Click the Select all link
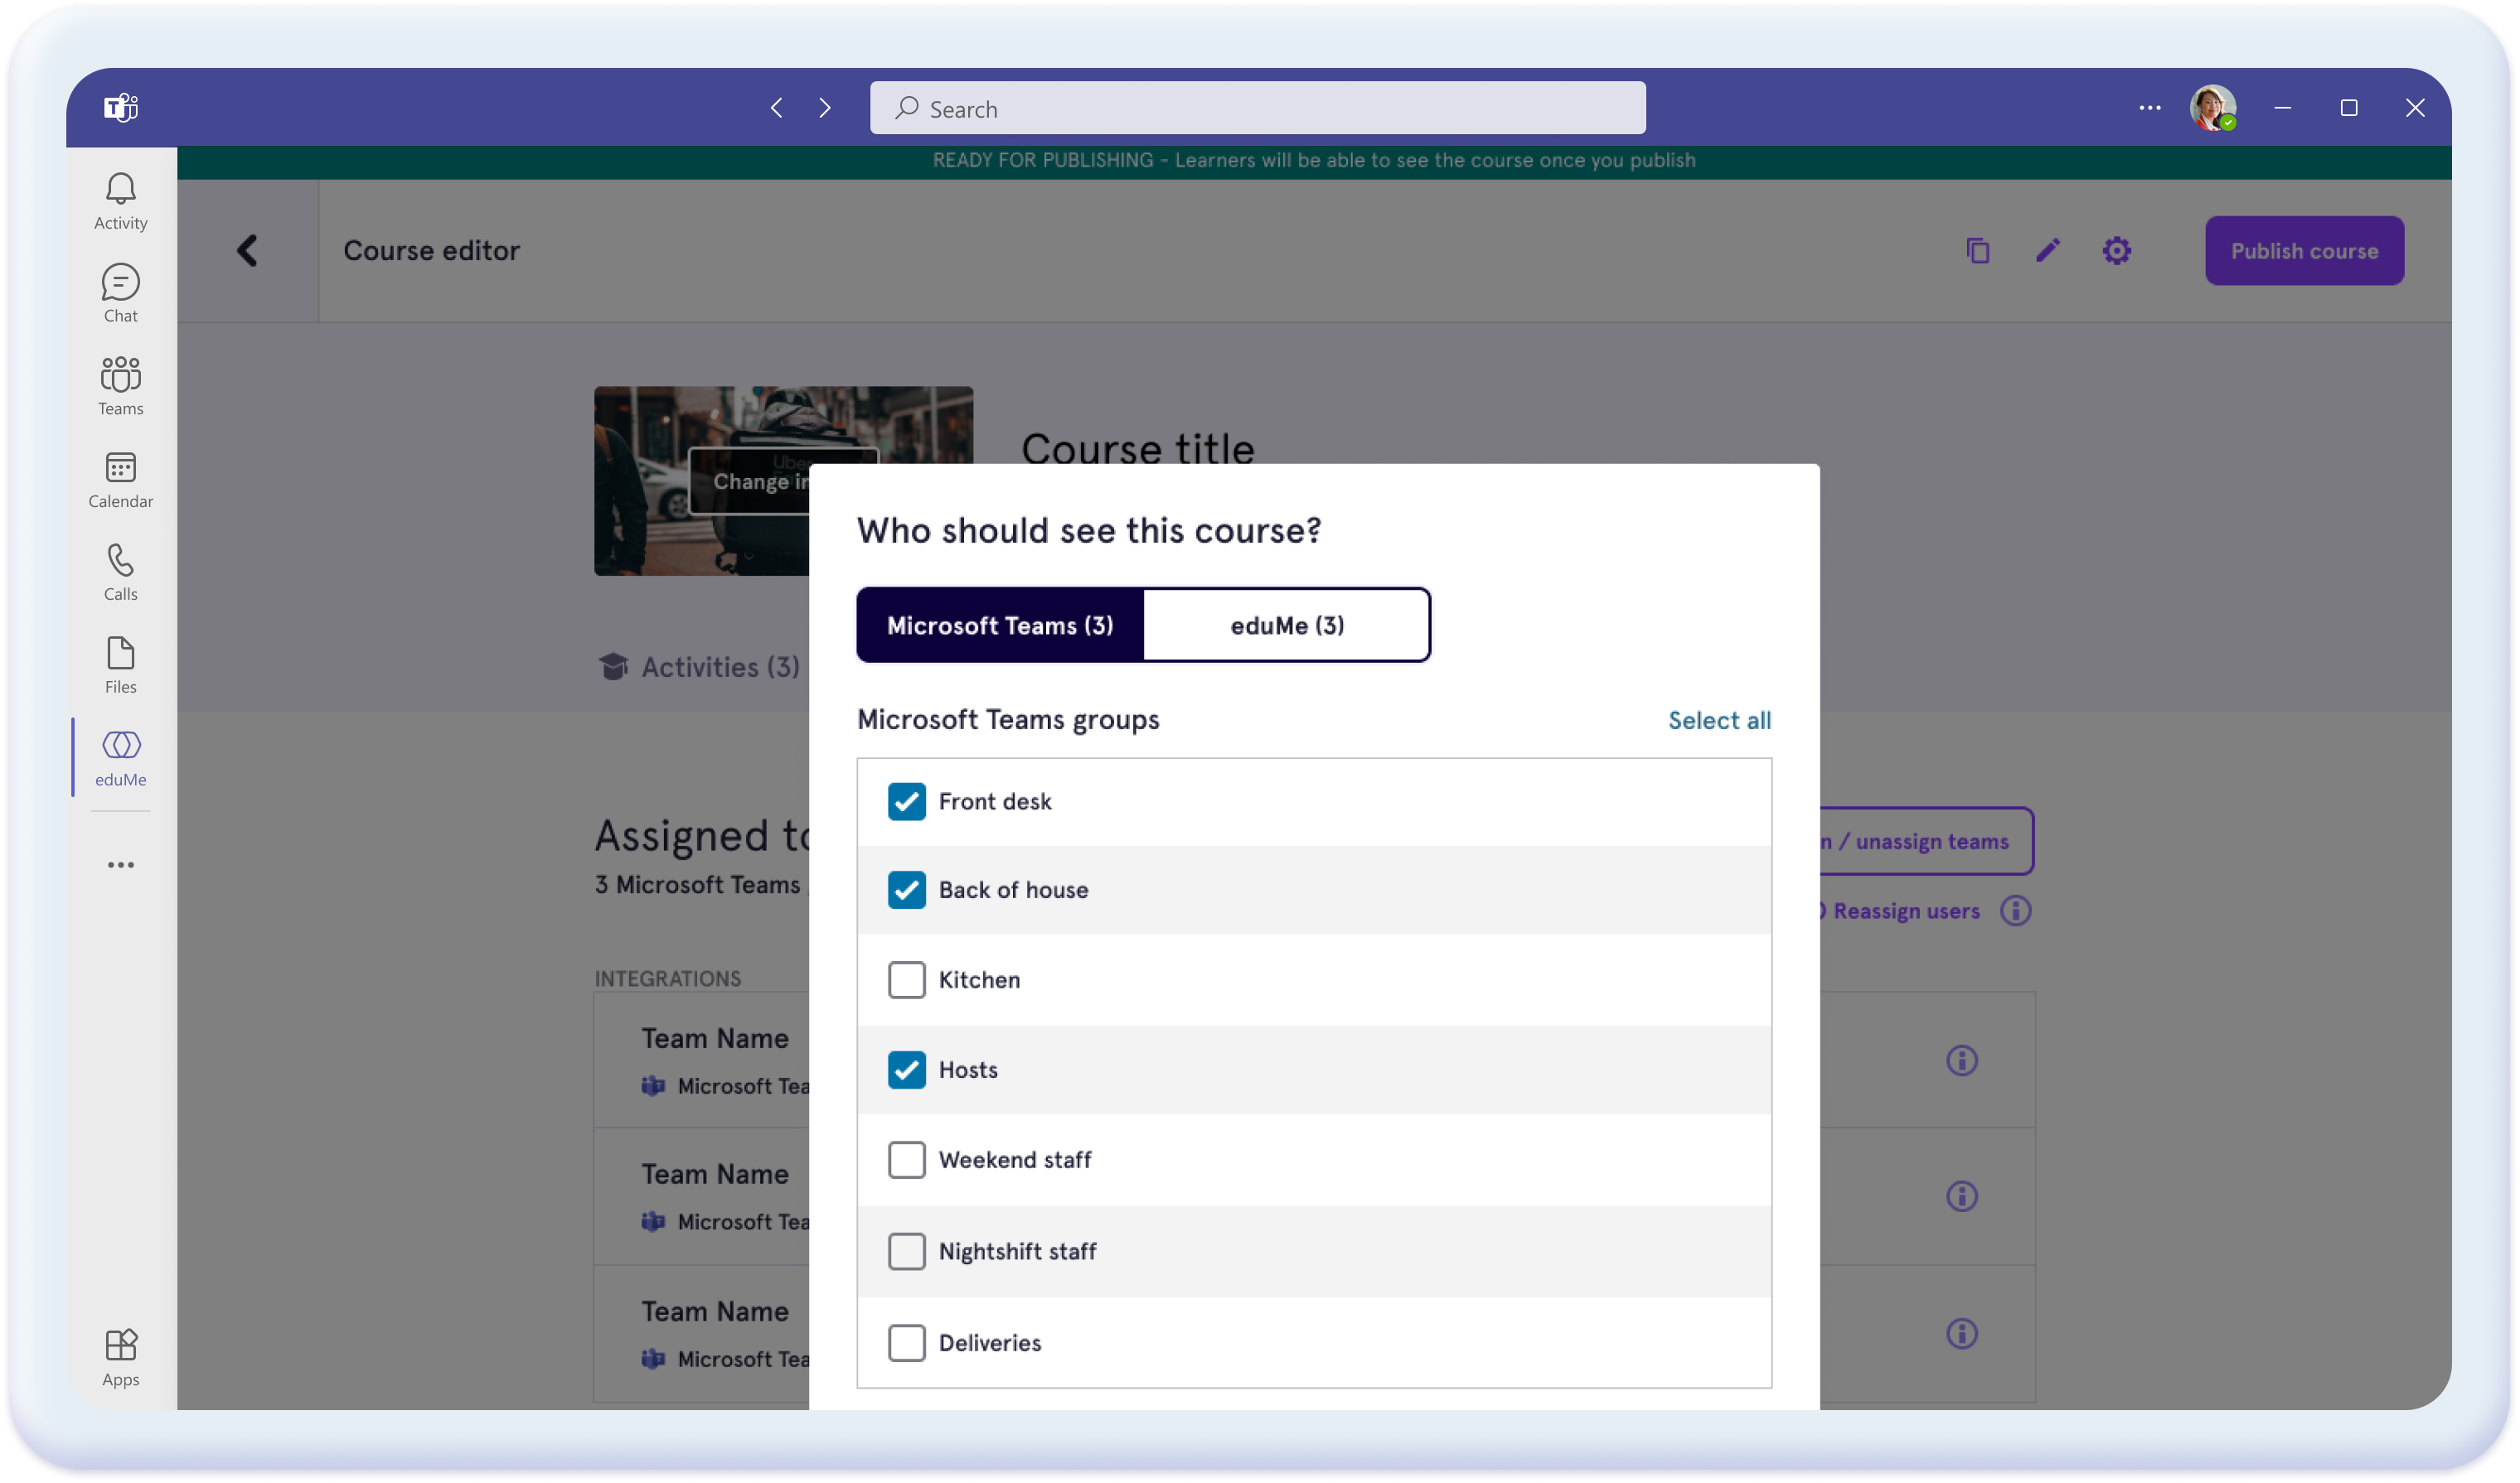Viewport: 2520px width, 1483px height. (1718, 719)
